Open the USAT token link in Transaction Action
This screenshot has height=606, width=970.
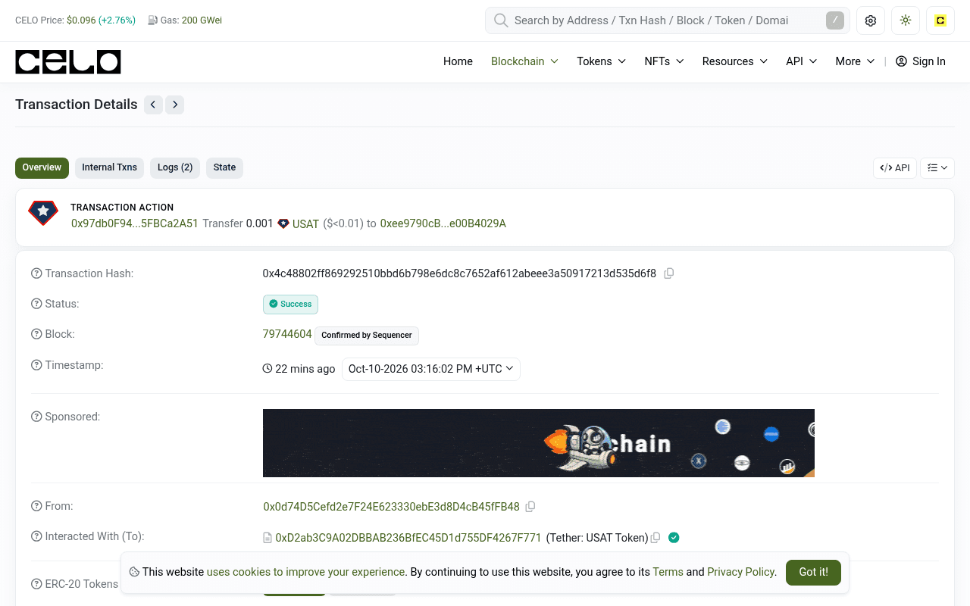[x=305, y=224]
